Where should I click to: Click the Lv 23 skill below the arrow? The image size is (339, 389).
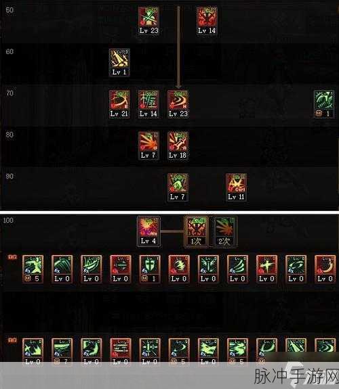(x=178, y=104)
